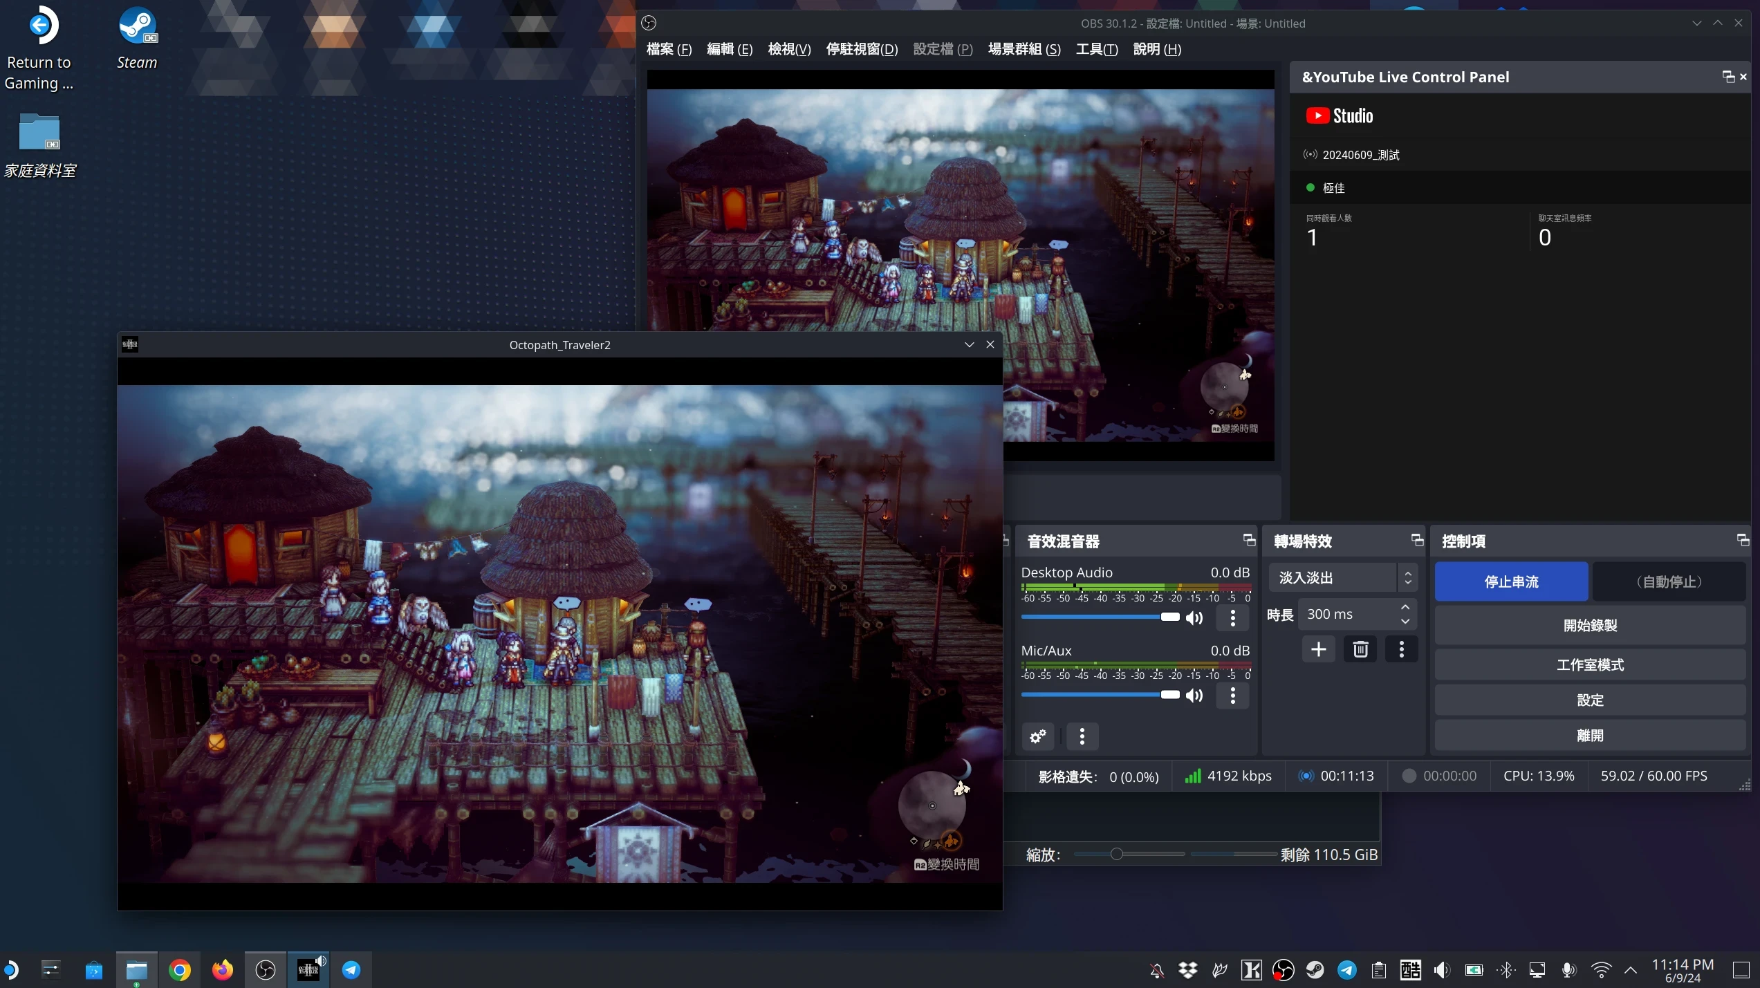The width and height of the screenshot is (1760, 988).
Task: Switch to OBS Studio taskbar entry
Action: click(x=266, y=970)
